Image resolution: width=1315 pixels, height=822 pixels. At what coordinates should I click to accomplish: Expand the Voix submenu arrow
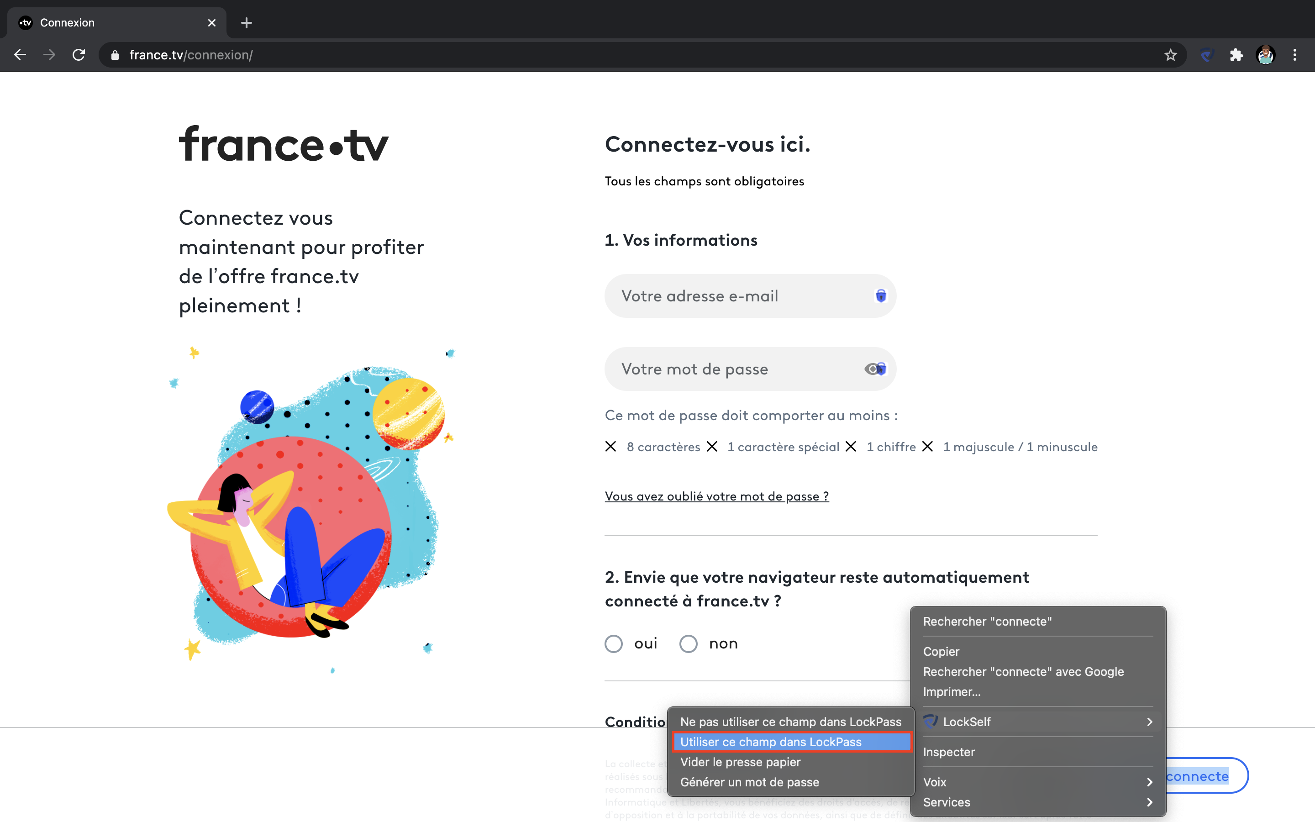(1149, 782)
